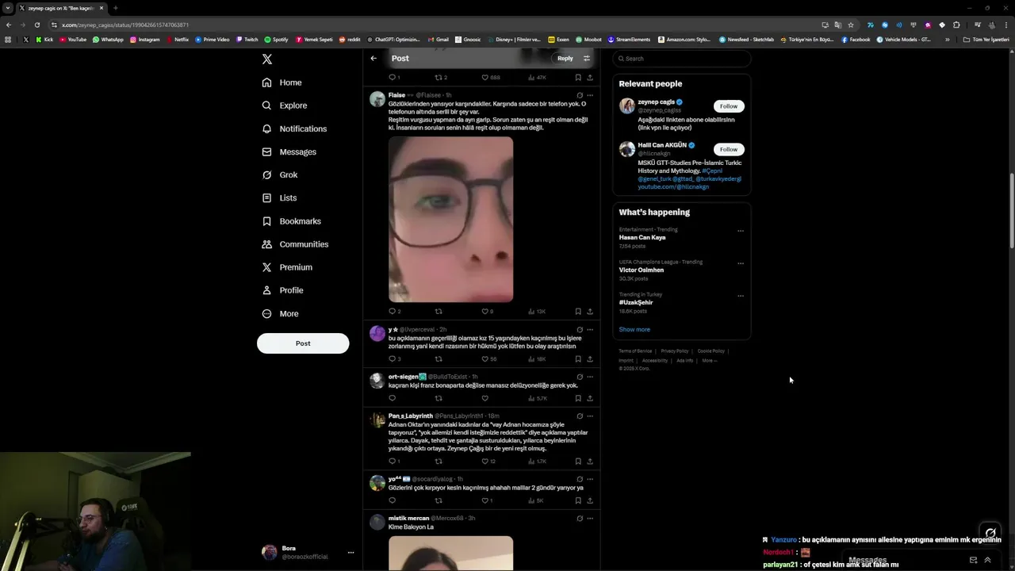Follow Halil Can AKGÜN
This screenshot has width=1015, height=571.
pyautogui.click(x=729, y=149)
